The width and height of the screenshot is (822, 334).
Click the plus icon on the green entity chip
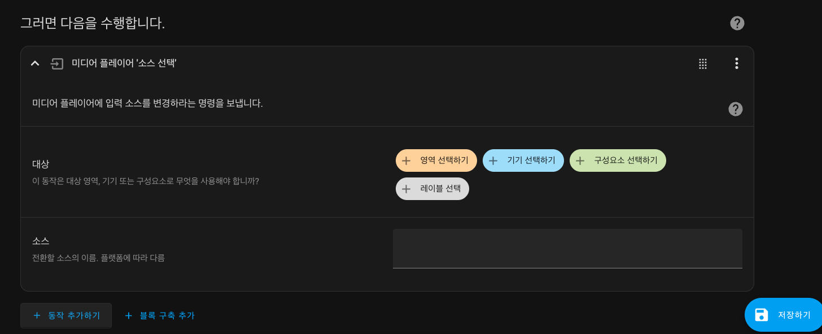(x=580, y=161)
